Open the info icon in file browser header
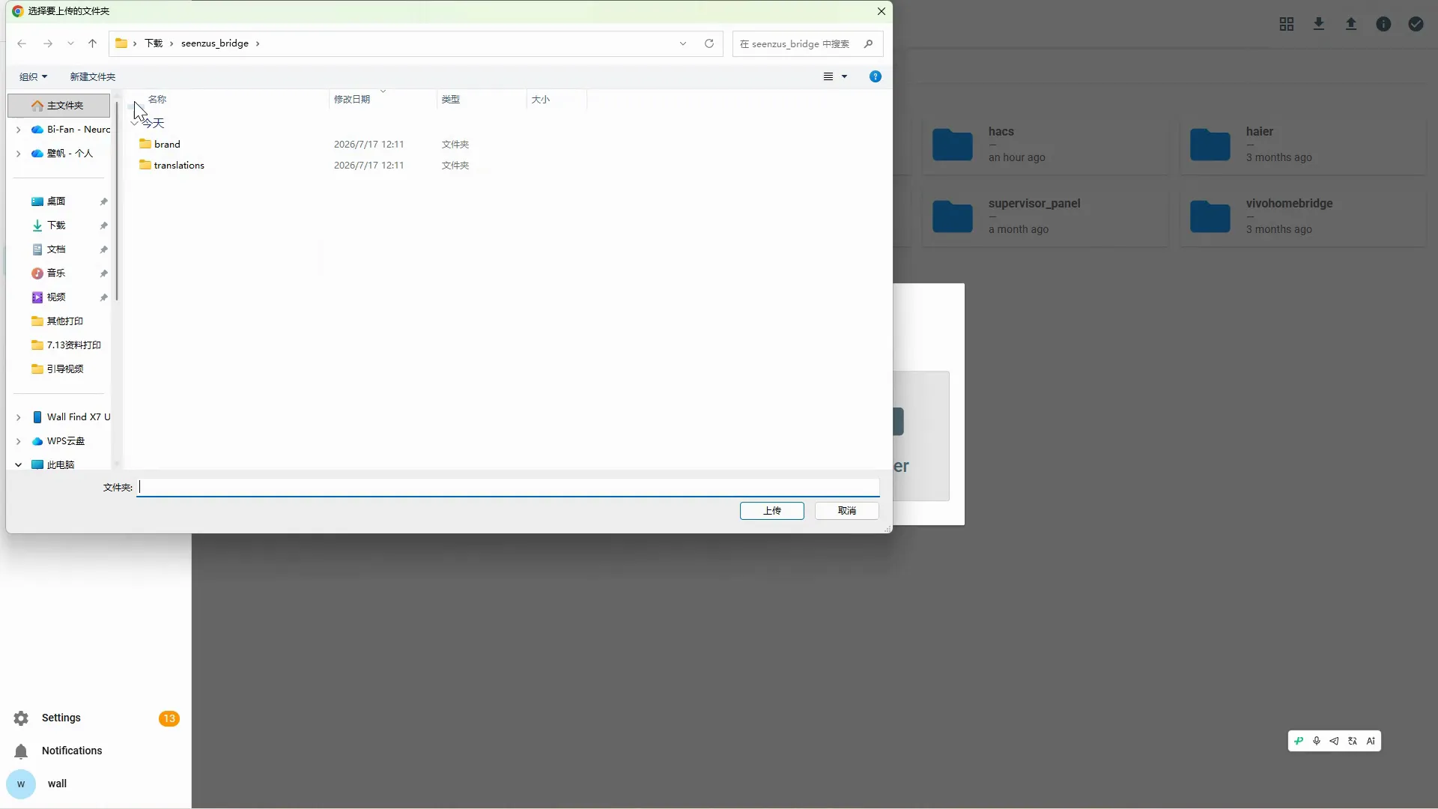 pyautogui.click(x=1383, y=24)
